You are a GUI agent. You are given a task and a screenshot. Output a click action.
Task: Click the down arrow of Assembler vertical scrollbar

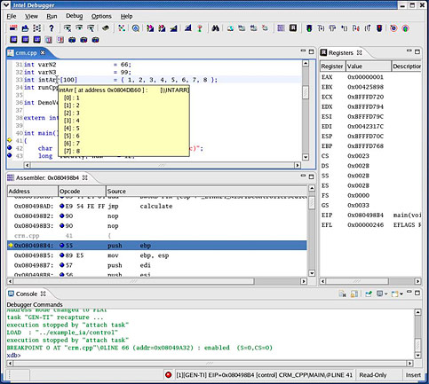[x=312, y=273]
